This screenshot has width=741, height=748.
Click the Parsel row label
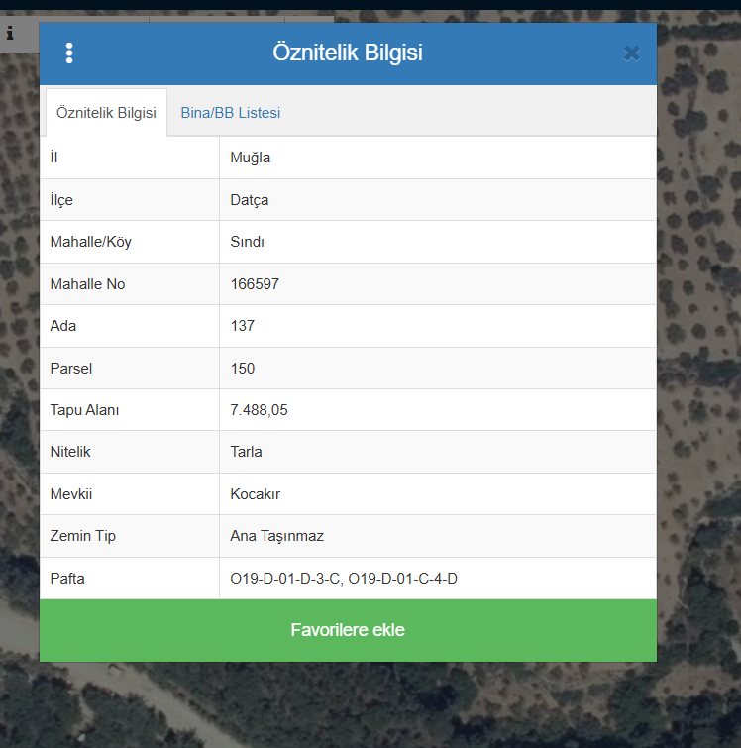(x=71, y=369)
